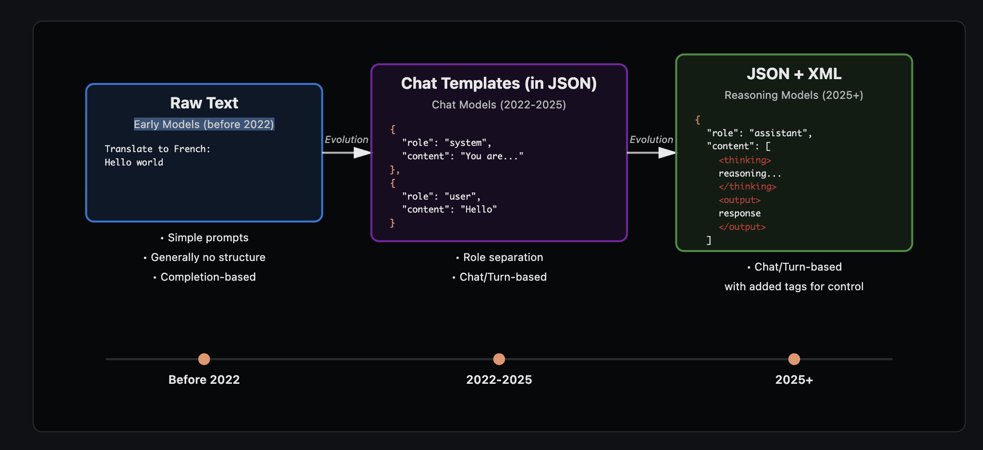
Task: Click the 2022-2025 timeline dot
Action: 499,359
